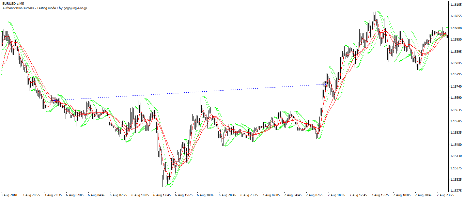Click the 6 Aug 15:25 time label
The width and height of the screenshot is (464, 199).
[x=184, y=196]
